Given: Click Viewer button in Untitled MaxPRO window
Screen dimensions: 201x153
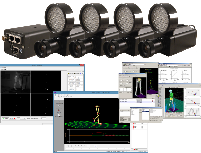Looking at the screenshot, I should coord(5,118).
